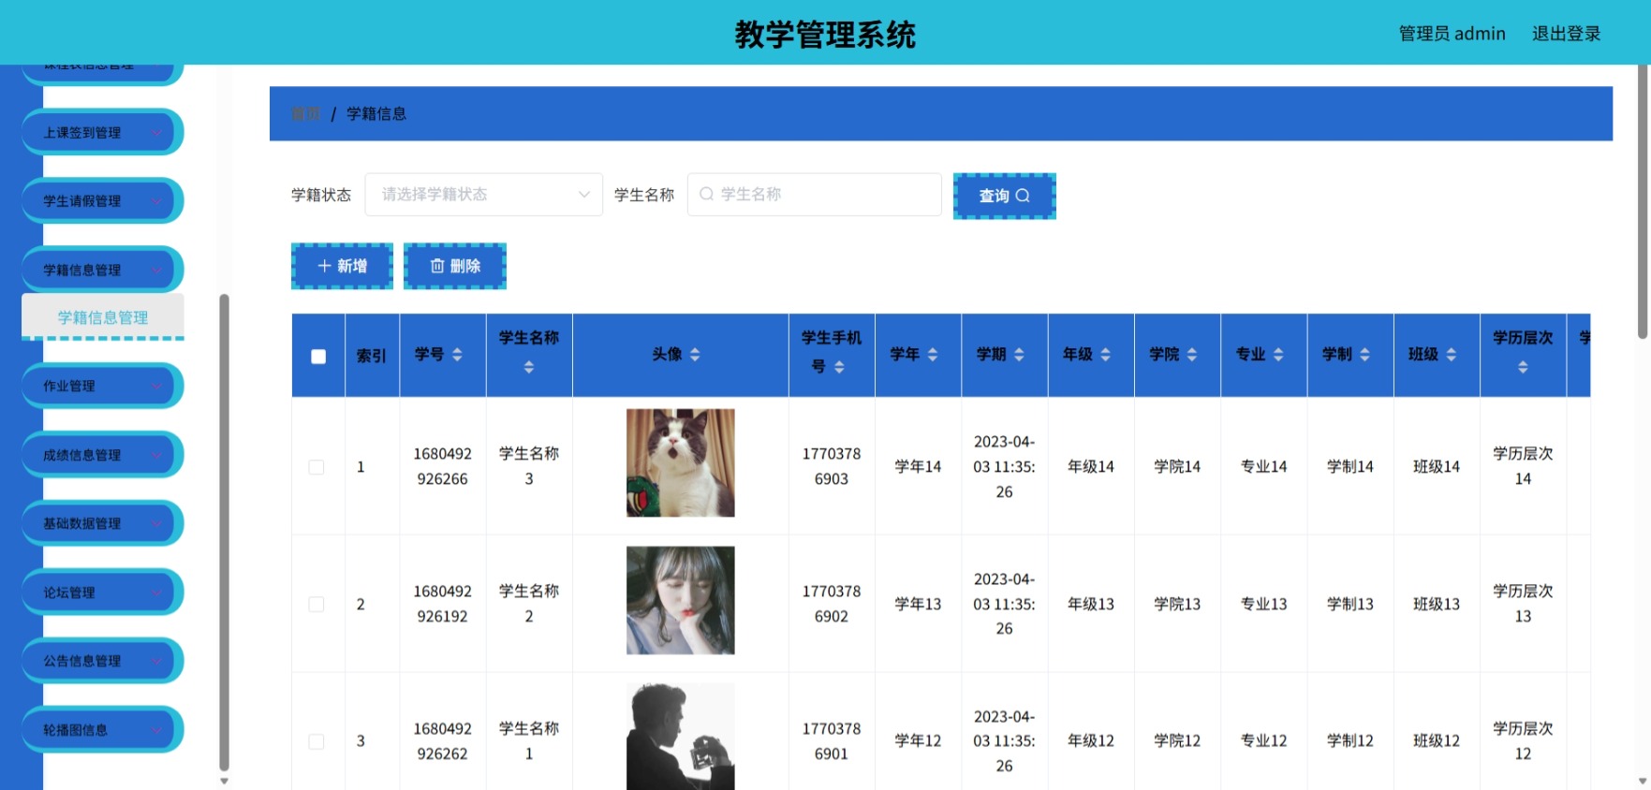The image size is (1651, 790).
Task: Click 学历层次13 cell
Action: coord(1523,604)
